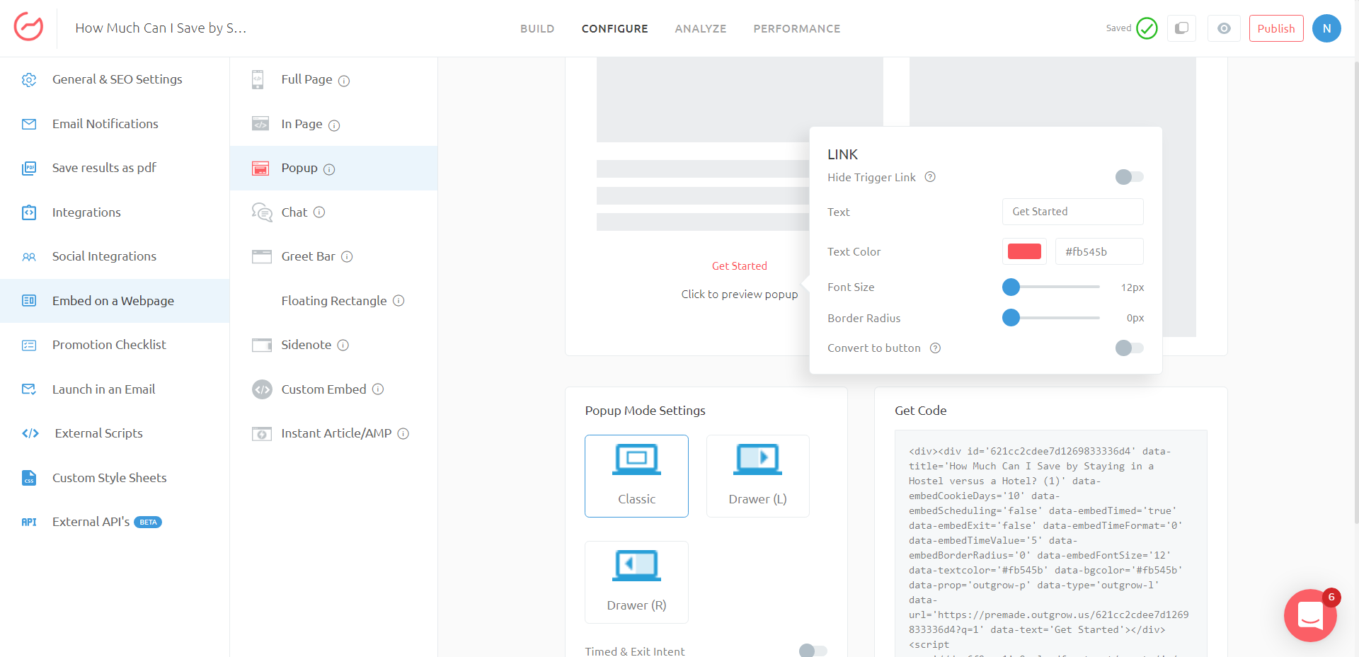
Task: Open the chat support widget
Action: [x=1310, y=615]
